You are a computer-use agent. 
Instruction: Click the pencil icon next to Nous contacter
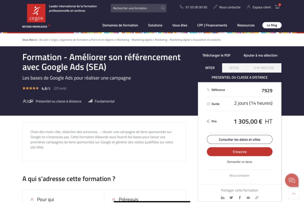tap(215, 7)
